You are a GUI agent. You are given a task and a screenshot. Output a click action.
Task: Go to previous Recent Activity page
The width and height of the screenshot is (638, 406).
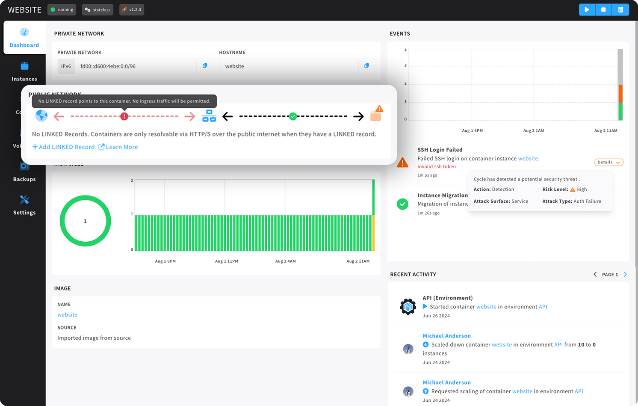[x=595, y=274]
